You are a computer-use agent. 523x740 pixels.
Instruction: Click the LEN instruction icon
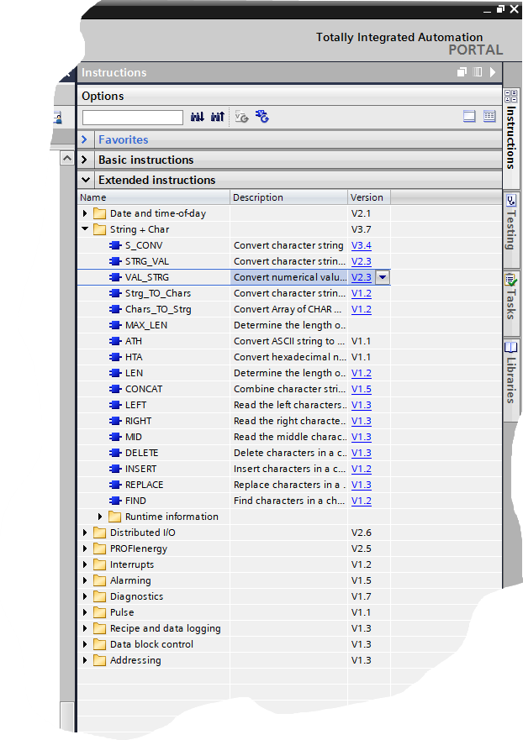(115, 373)
